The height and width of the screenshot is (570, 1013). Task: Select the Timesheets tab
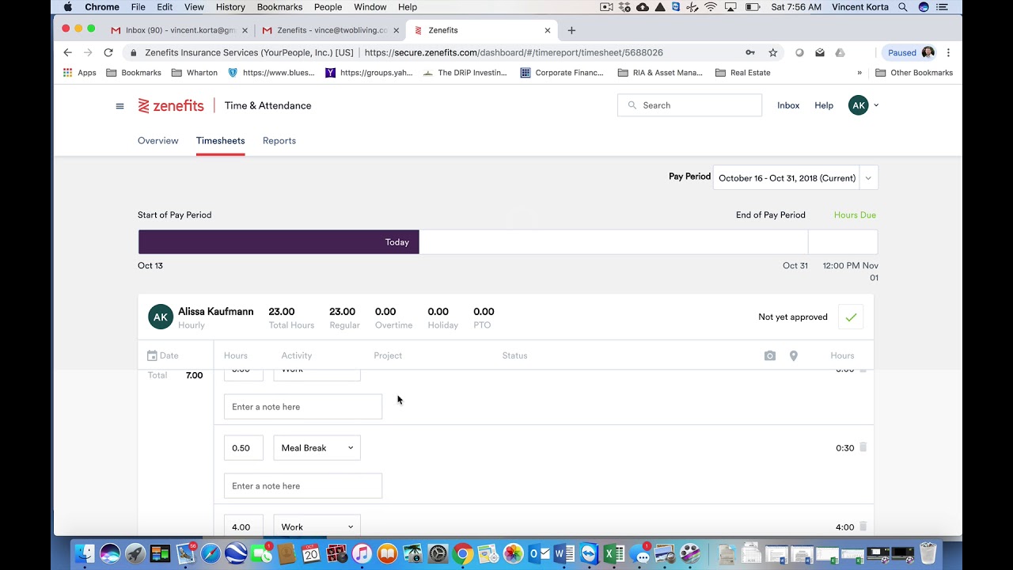221,141
